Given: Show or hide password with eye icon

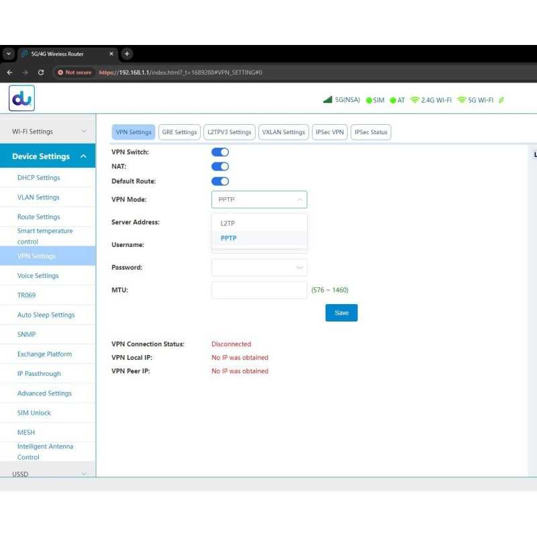Looking at the screenshot, I should [x=299, y=268].
